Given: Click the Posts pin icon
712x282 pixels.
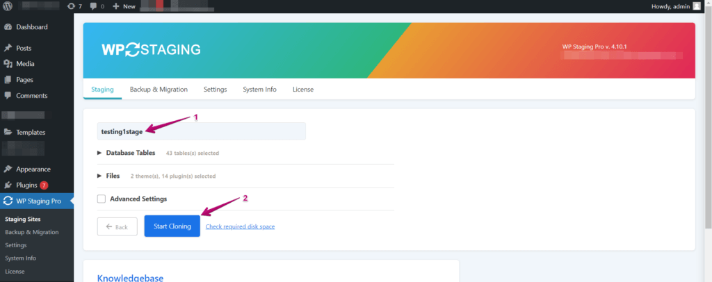Looking at the screenshot, I should 8,48.
